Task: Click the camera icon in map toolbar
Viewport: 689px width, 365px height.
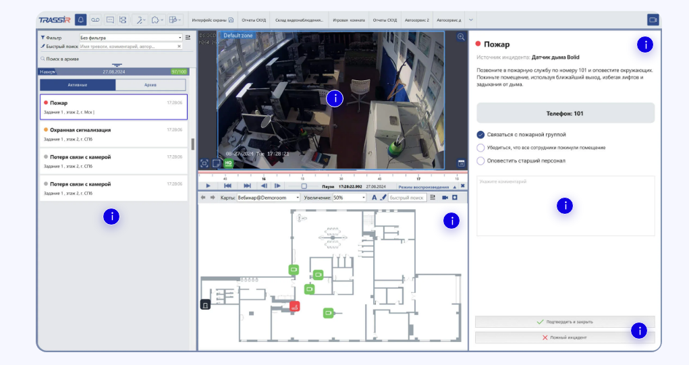Action: 445,198
